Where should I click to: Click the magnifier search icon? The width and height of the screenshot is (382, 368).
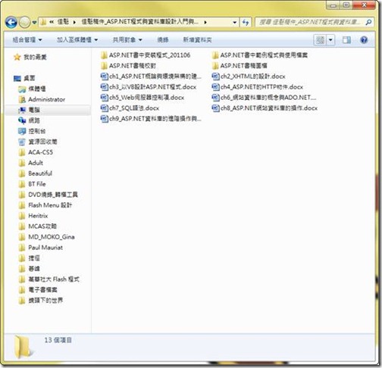[368, 23]
